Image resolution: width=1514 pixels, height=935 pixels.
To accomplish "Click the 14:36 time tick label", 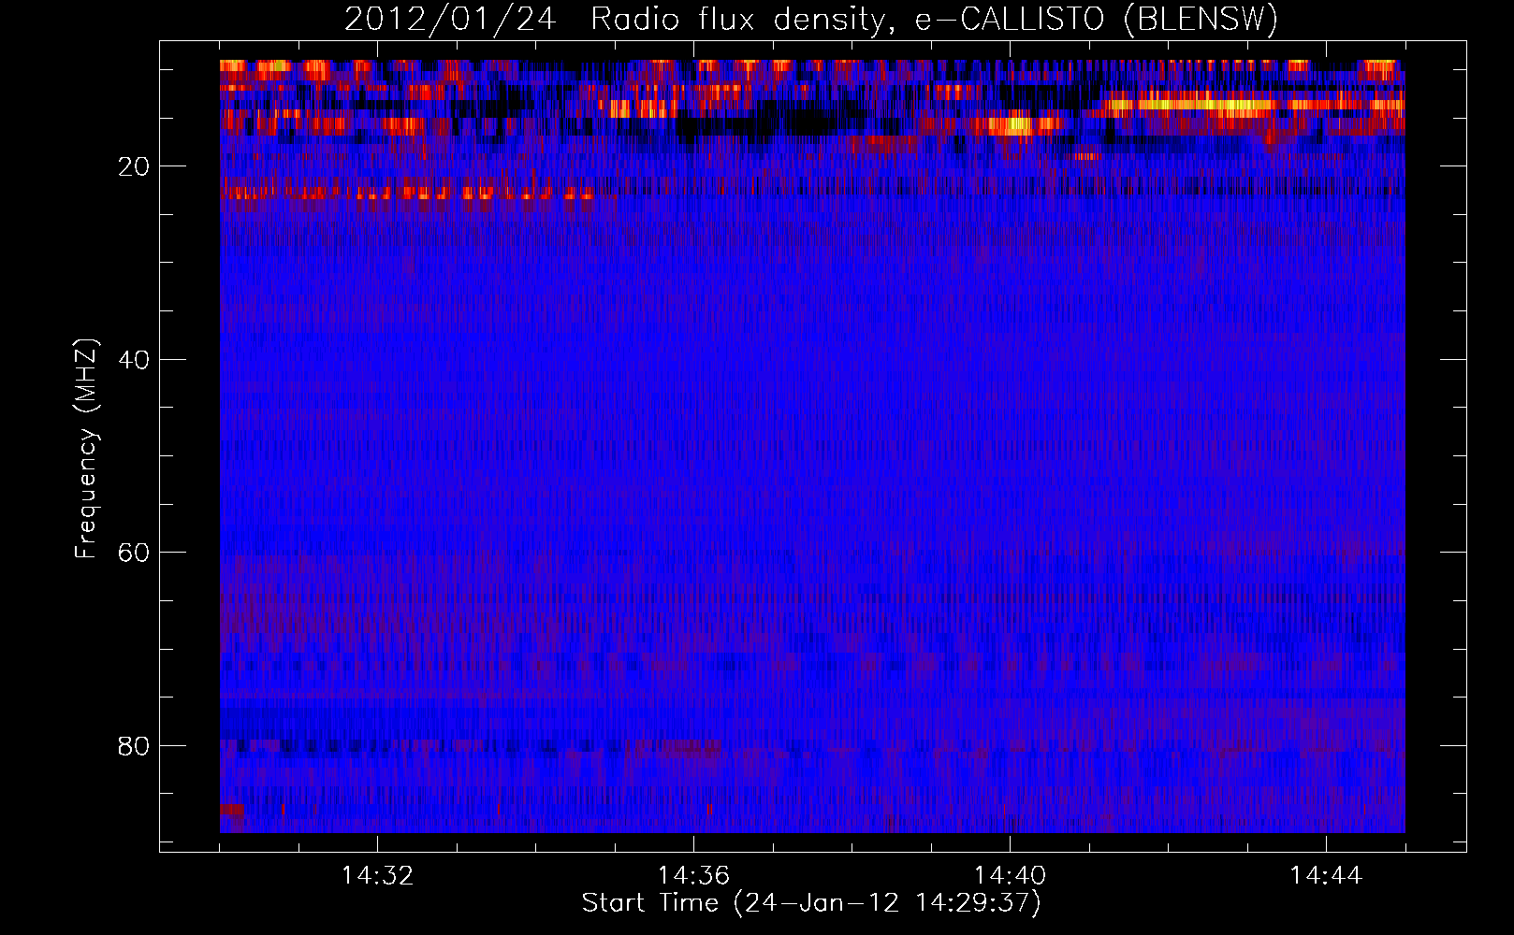I will pos(693,875).
